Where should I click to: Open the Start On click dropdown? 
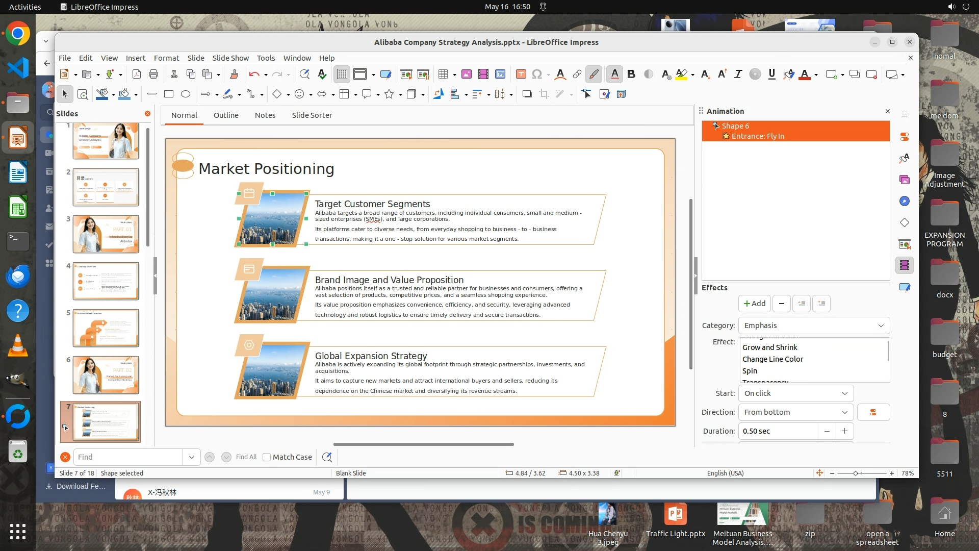tap(795, 393)
